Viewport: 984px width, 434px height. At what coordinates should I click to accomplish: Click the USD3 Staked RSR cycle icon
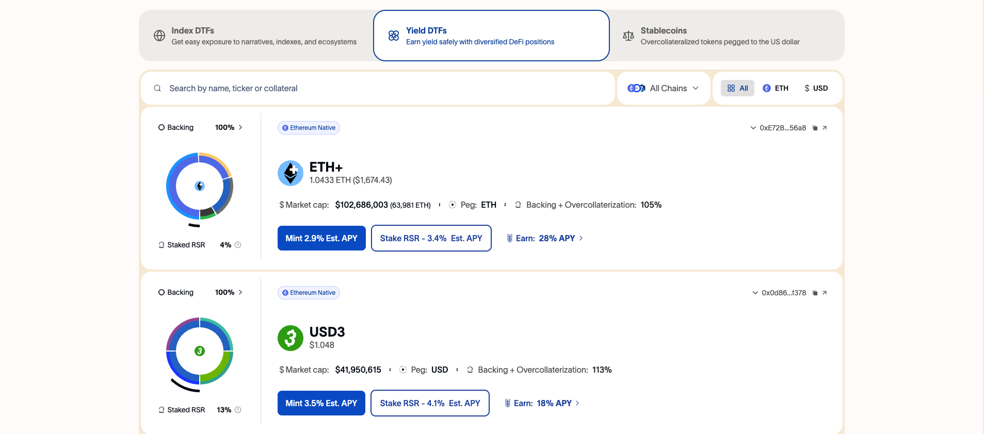tap(162, 410)
